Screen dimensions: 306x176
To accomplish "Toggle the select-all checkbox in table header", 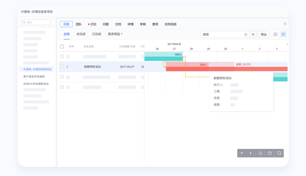I will point(62,47).
